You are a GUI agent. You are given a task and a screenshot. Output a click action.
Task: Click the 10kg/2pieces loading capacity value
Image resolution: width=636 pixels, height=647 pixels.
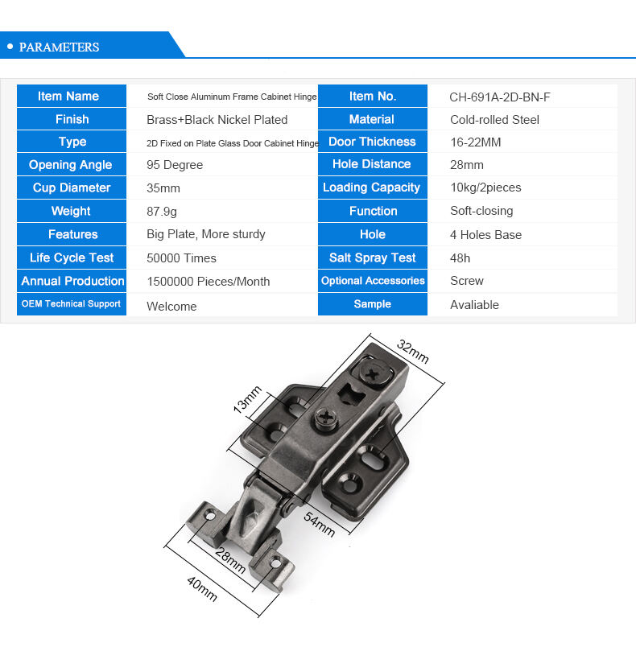pos(485,188)
